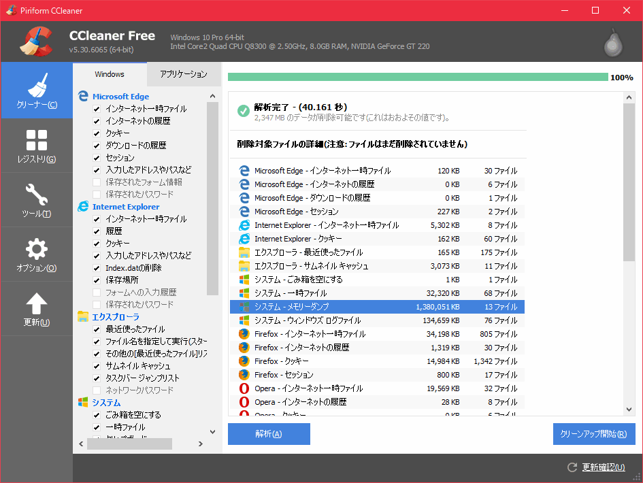Uncheck タスクバー ジャンプリスト checkbox
The width and height of the screenshot is (643, 483).
(x=97, y=378)
